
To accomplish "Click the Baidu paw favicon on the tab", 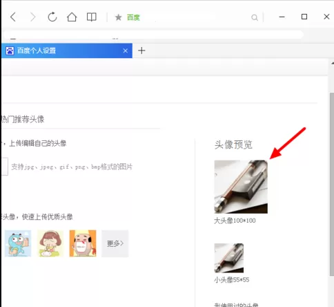I will coord(10,50).
